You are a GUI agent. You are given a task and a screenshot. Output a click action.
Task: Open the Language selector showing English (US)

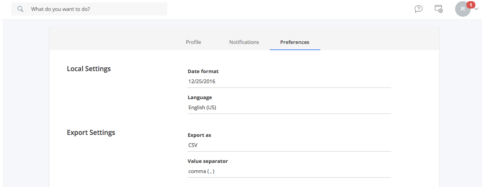tap(289, 108)
